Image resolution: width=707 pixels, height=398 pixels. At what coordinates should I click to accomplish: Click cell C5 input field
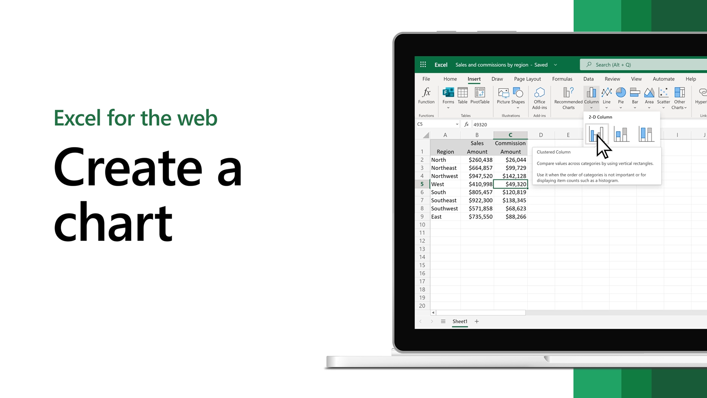pos(511,184)
